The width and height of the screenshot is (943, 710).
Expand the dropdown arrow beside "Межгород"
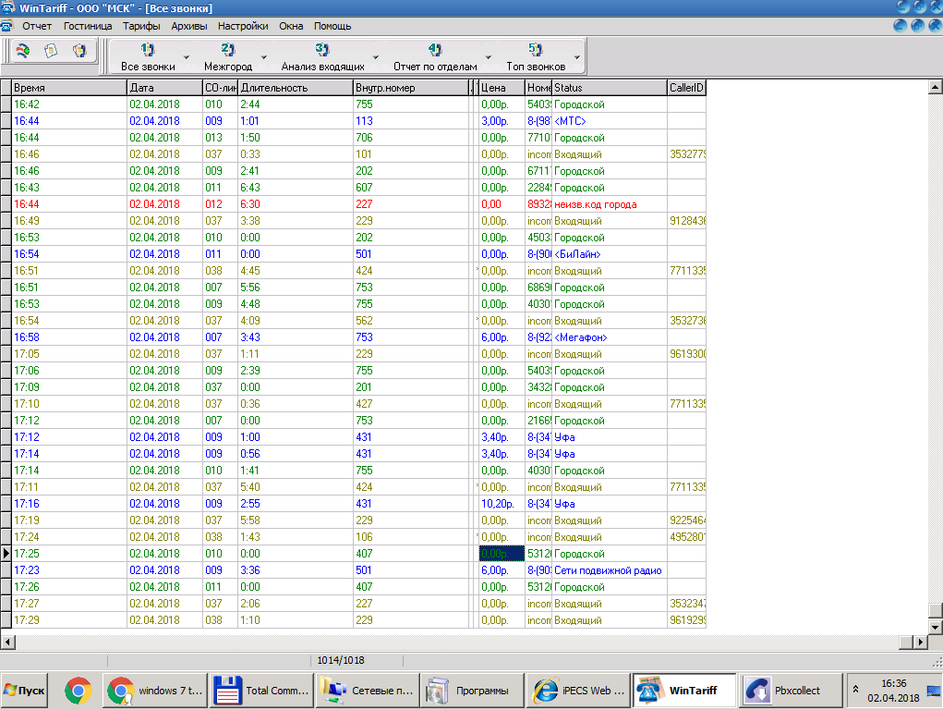[x=263, y=57]
